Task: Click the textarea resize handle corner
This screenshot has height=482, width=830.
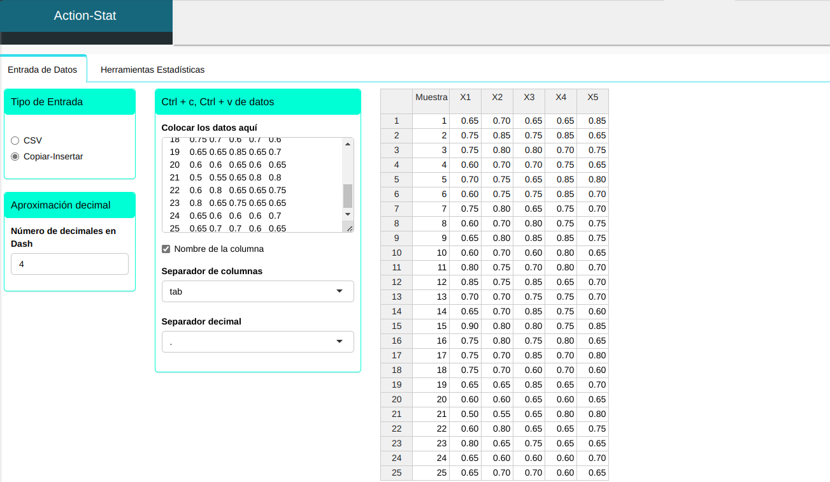Action: click(349, 228)
